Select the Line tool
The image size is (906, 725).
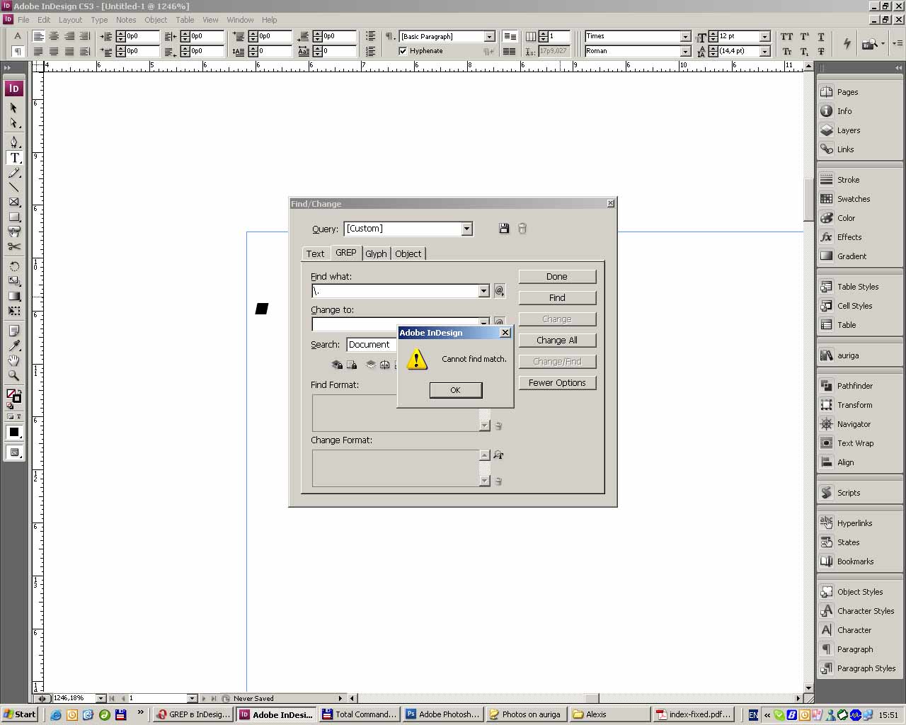click(x=13, y=188)
